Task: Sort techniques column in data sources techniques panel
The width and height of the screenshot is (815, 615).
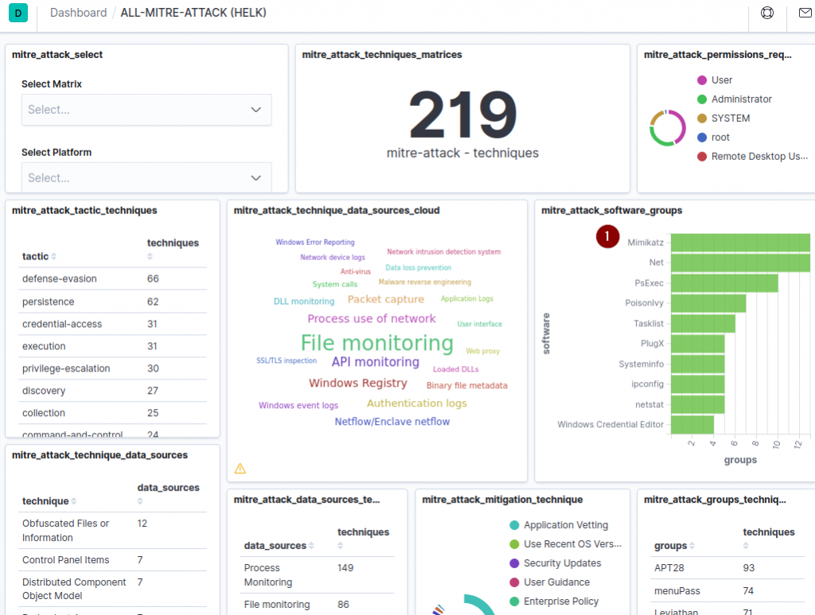Action: [341, 546]
